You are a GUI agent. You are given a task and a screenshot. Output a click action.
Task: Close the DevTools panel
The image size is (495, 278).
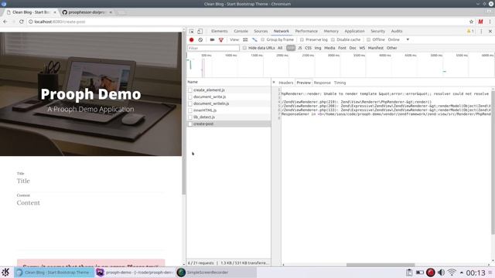coord(490,31)
